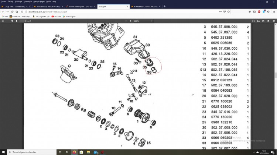277x155 pixels.
Task: Download the PDF file
Action: [263, 21]
